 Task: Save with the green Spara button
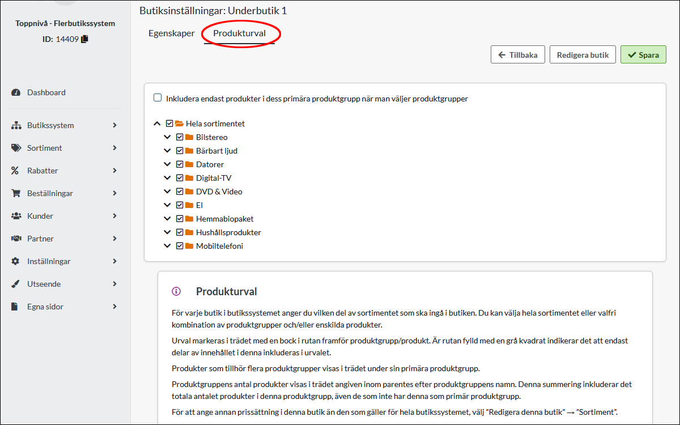[x=643, y=55]
